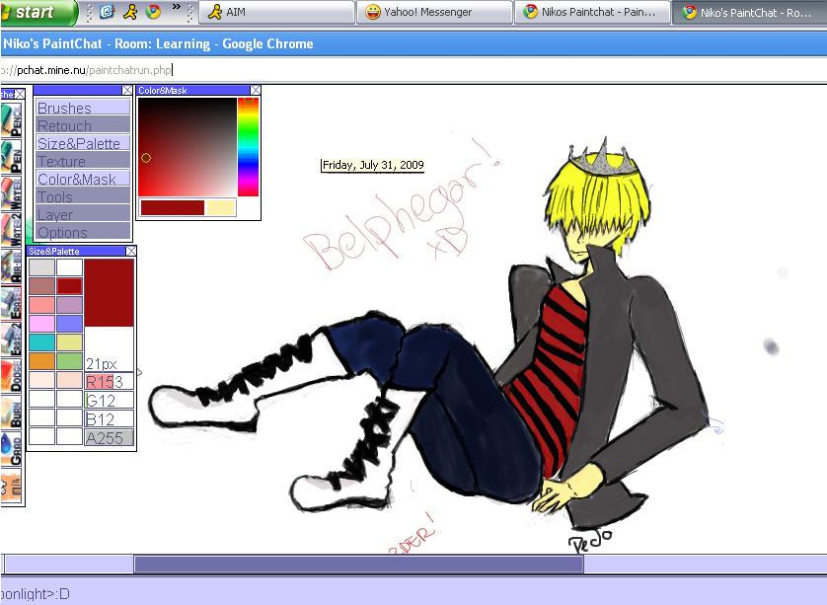Click the pale yellow mask color swatch
827x605 pixels.
pos(221,207)
